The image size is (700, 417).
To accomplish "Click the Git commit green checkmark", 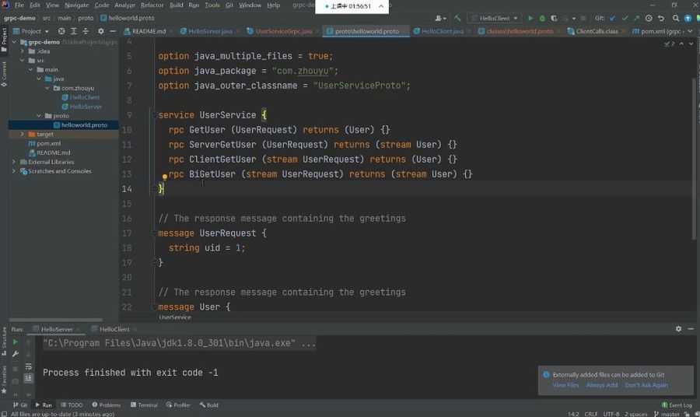I will coord(625,19).
